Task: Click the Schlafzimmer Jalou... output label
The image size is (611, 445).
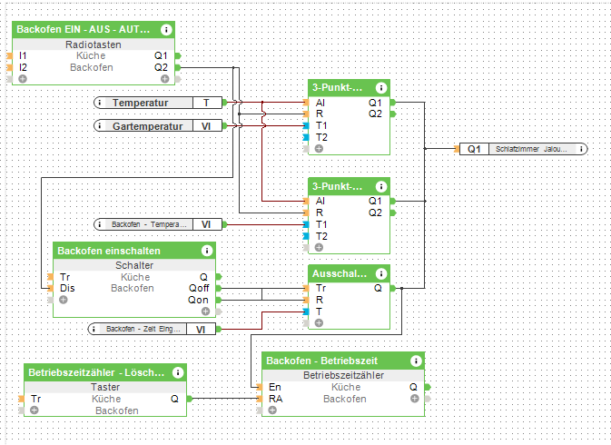Action: (531, 149)
